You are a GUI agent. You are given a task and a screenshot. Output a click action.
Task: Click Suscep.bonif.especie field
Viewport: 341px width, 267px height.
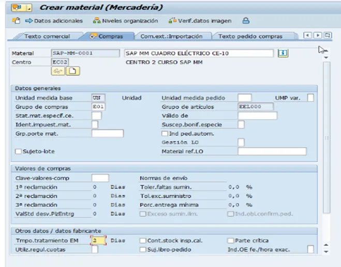(x=241, y=124)
